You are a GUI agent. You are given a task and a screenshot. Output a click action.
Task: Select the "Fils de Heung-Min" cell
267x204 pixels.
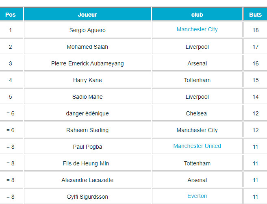pyautogui.click(x=87, y=163)
